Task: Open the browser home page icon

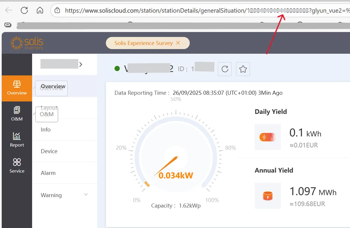Action: (x=40, y=10)
